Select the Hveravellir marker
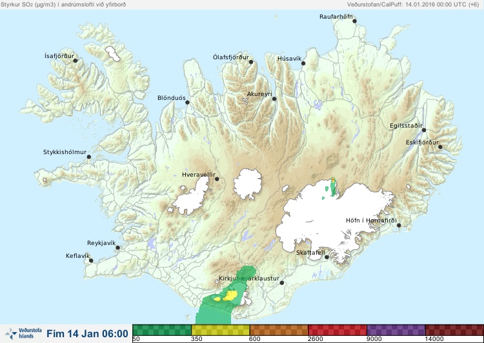Viewport: 484px width, 343px height. pyautogui.click(x=217, y=179)
